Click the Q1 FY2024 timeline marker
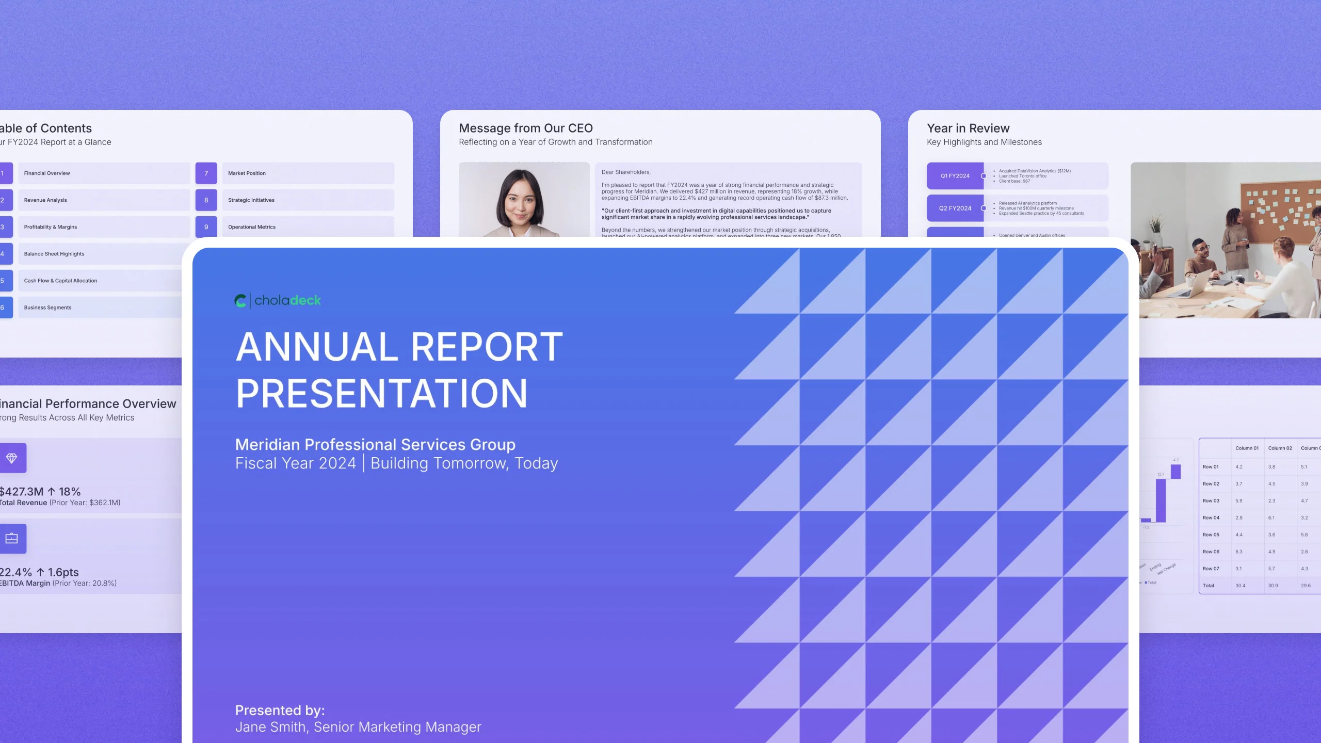The height and width of the screenshot is (743, 1321). coord(955,176)
